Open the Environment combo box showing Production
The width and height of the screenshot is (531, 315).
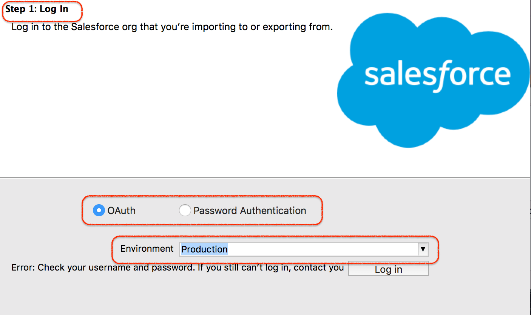coord(304,249)
